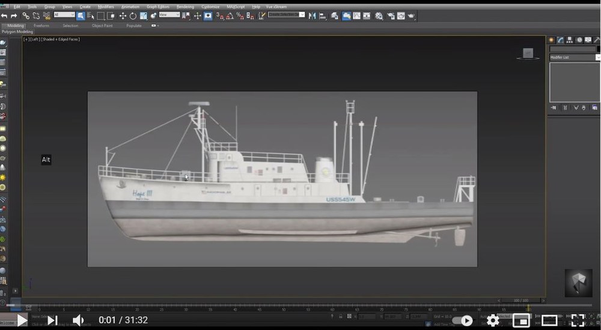Open the viewport [+] general menu
The height and width of the screenshot is (330, 601).
(25, 39)
